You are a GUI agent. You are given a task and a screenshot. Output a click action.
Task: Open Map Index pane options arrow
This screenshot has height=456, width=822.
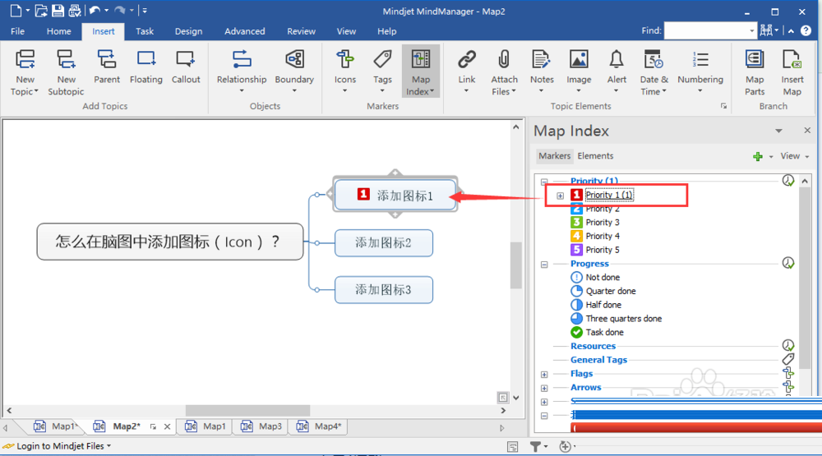tap(778, 131)
